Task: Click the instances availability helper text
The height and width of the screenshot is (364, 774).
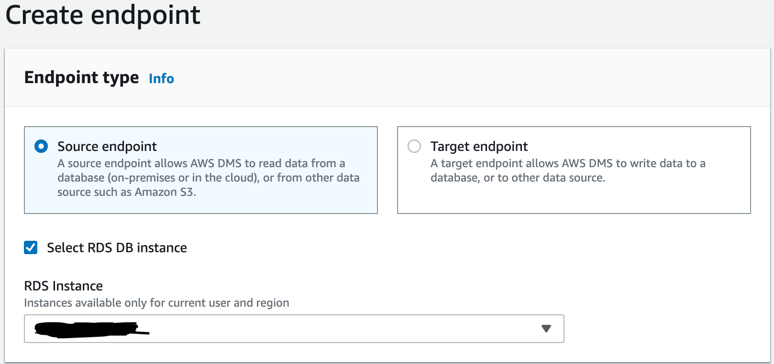Action: [x=156, y=303]
